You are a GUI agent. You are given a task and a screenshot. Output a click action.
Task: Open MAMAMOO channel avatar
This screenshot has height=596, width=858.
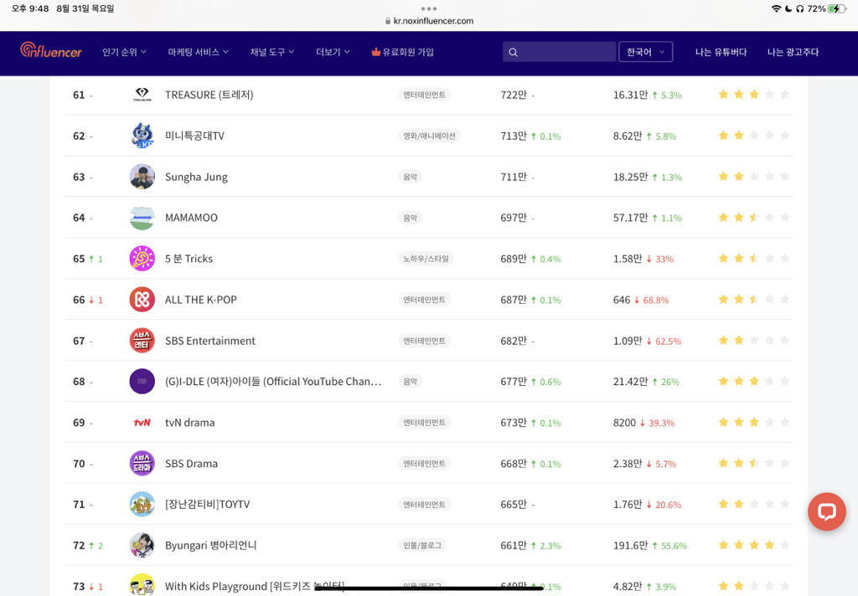click(x=142, y=218)
